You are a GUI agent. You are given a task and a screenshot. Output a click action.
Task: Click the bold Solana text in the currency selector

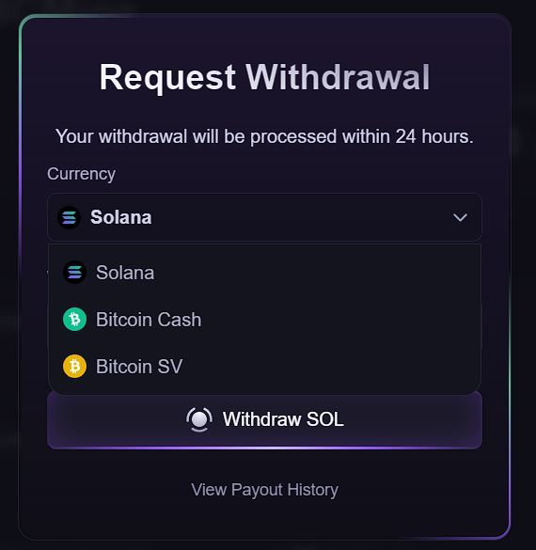point(121,217)
